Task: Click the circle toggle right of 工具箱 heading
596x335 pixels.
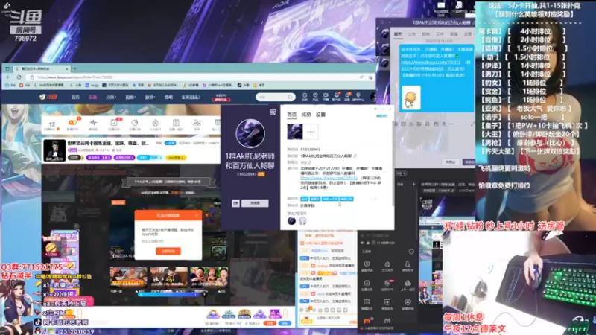Action: coord(411,252)
